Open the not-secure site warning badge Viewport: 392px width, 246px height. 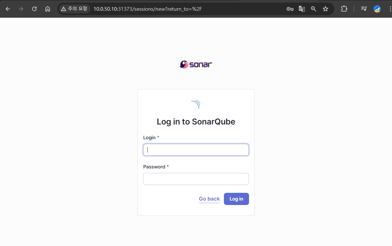[x=74, y=9]
